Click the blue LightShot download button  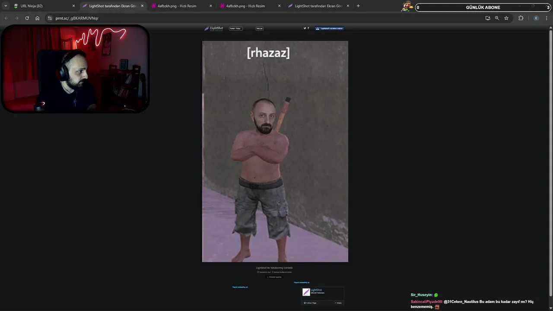330,29
